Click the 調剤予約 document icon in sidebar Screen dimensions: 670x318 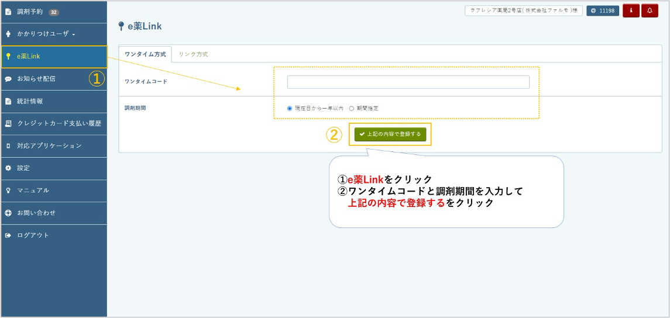pos(8,12)
